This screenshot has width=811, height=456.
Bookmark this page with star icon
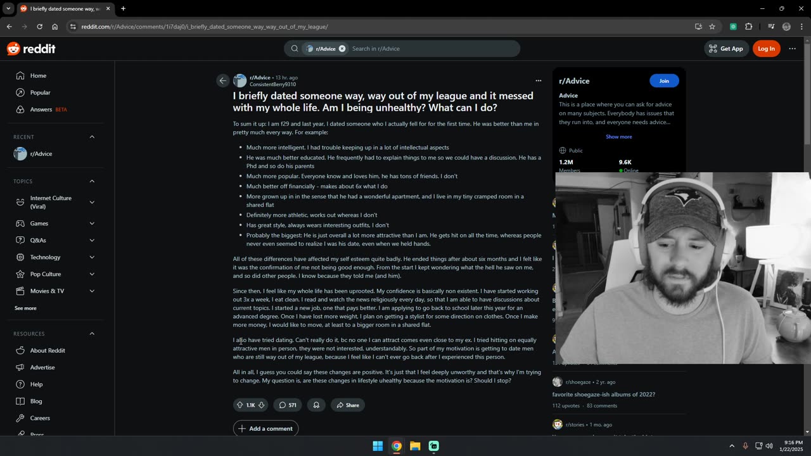tap(712, 27)
